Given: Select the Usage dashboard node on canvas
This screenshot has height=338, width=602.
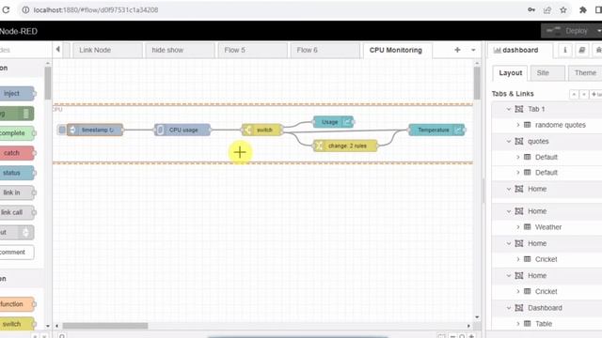Looking at the screenshot, I should [333, 122].
